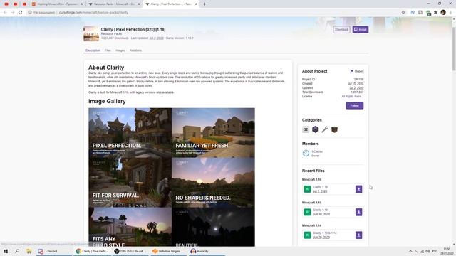Select the wrench category icon
Image resolution: width=456 pixels, height=256 pixels.
[325, 129]
